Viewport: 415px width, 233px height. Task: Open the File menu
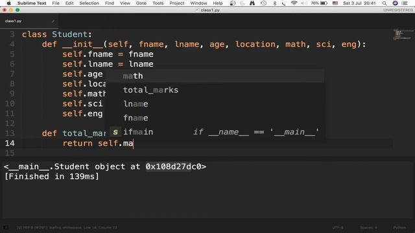click(56, 3)
